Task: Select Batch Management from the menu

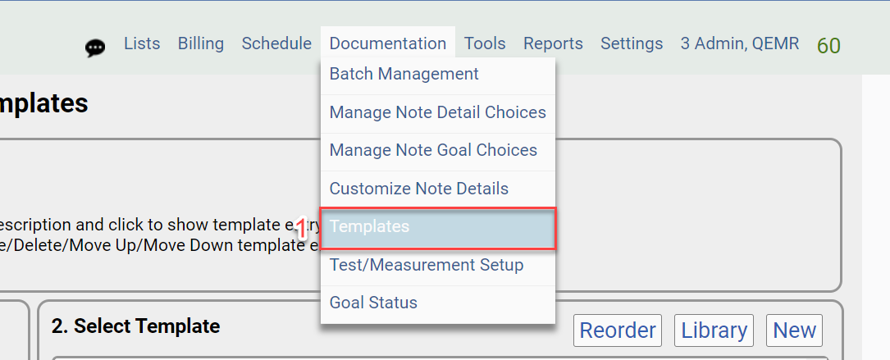Action: point(404,74)
